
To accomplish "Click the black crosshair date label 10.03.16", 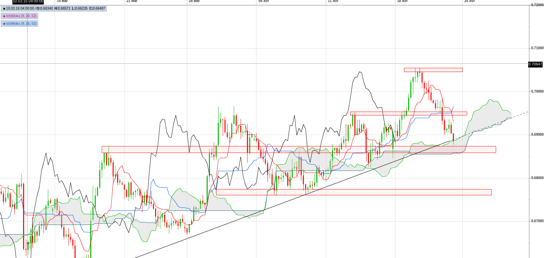I will (28, 2).
